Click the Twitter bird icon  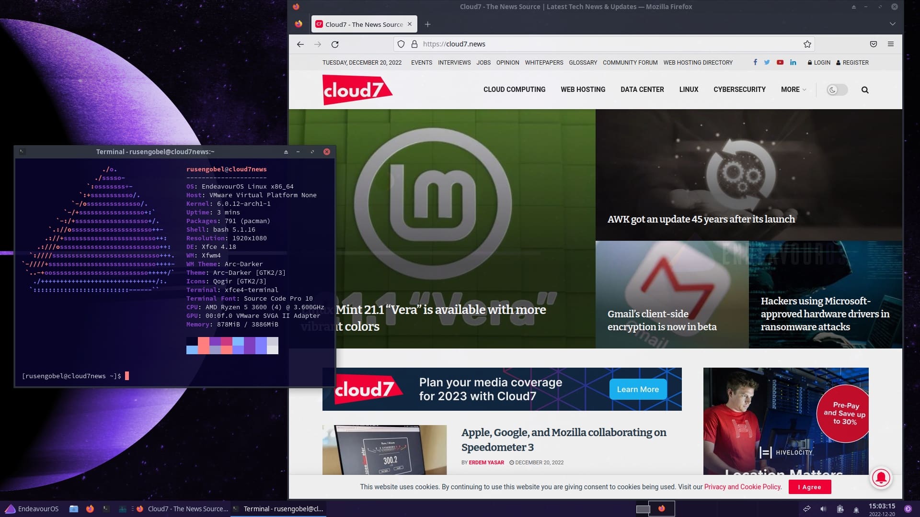[x=767, y=62]
